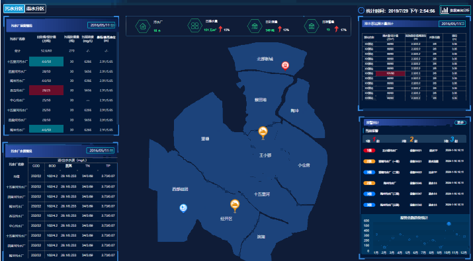Click the red level-1 alarm badge
Viewport: 473px width, 261px height.
coord(369,151)
